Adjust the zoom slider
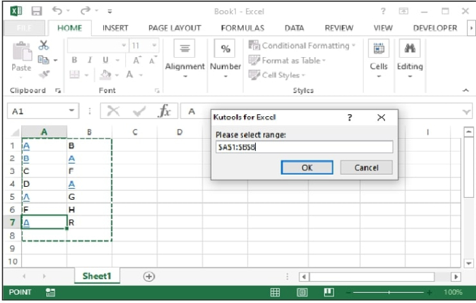476x303 pixels. 388,293
